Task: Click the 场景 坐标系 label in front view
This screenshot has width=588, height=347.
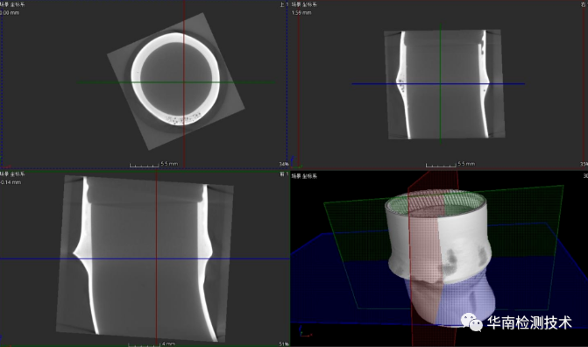Action: coord(12,174)
